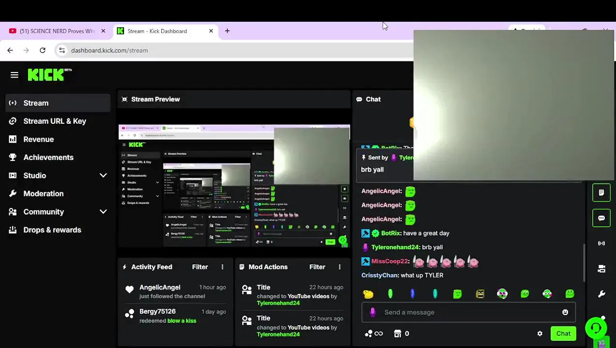Open the channel points infinity icon

click(x=379, y=333)
